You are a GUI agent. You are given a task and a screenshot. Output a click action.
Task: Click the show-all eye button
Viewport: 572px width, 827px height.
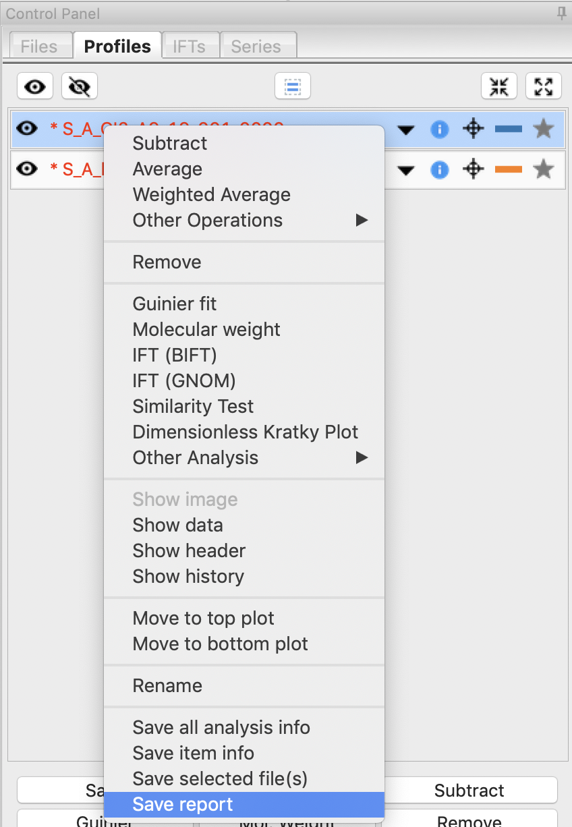(x=35, y=86)
